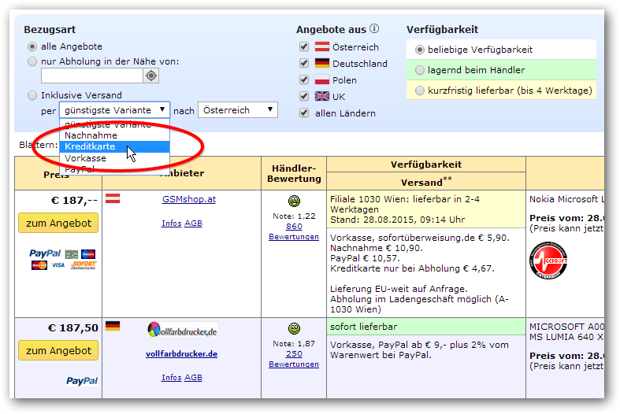Select kurzfristig lieferbar radio button
620x414 pixels.
point(420,91)
